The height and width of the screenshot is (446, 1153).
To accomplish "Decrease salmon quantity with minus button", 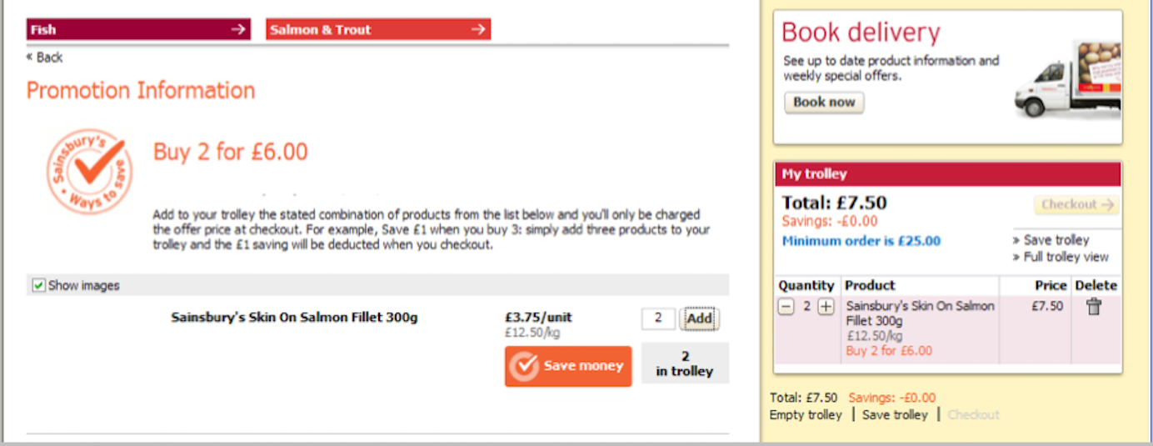I will tap(786, 307).
